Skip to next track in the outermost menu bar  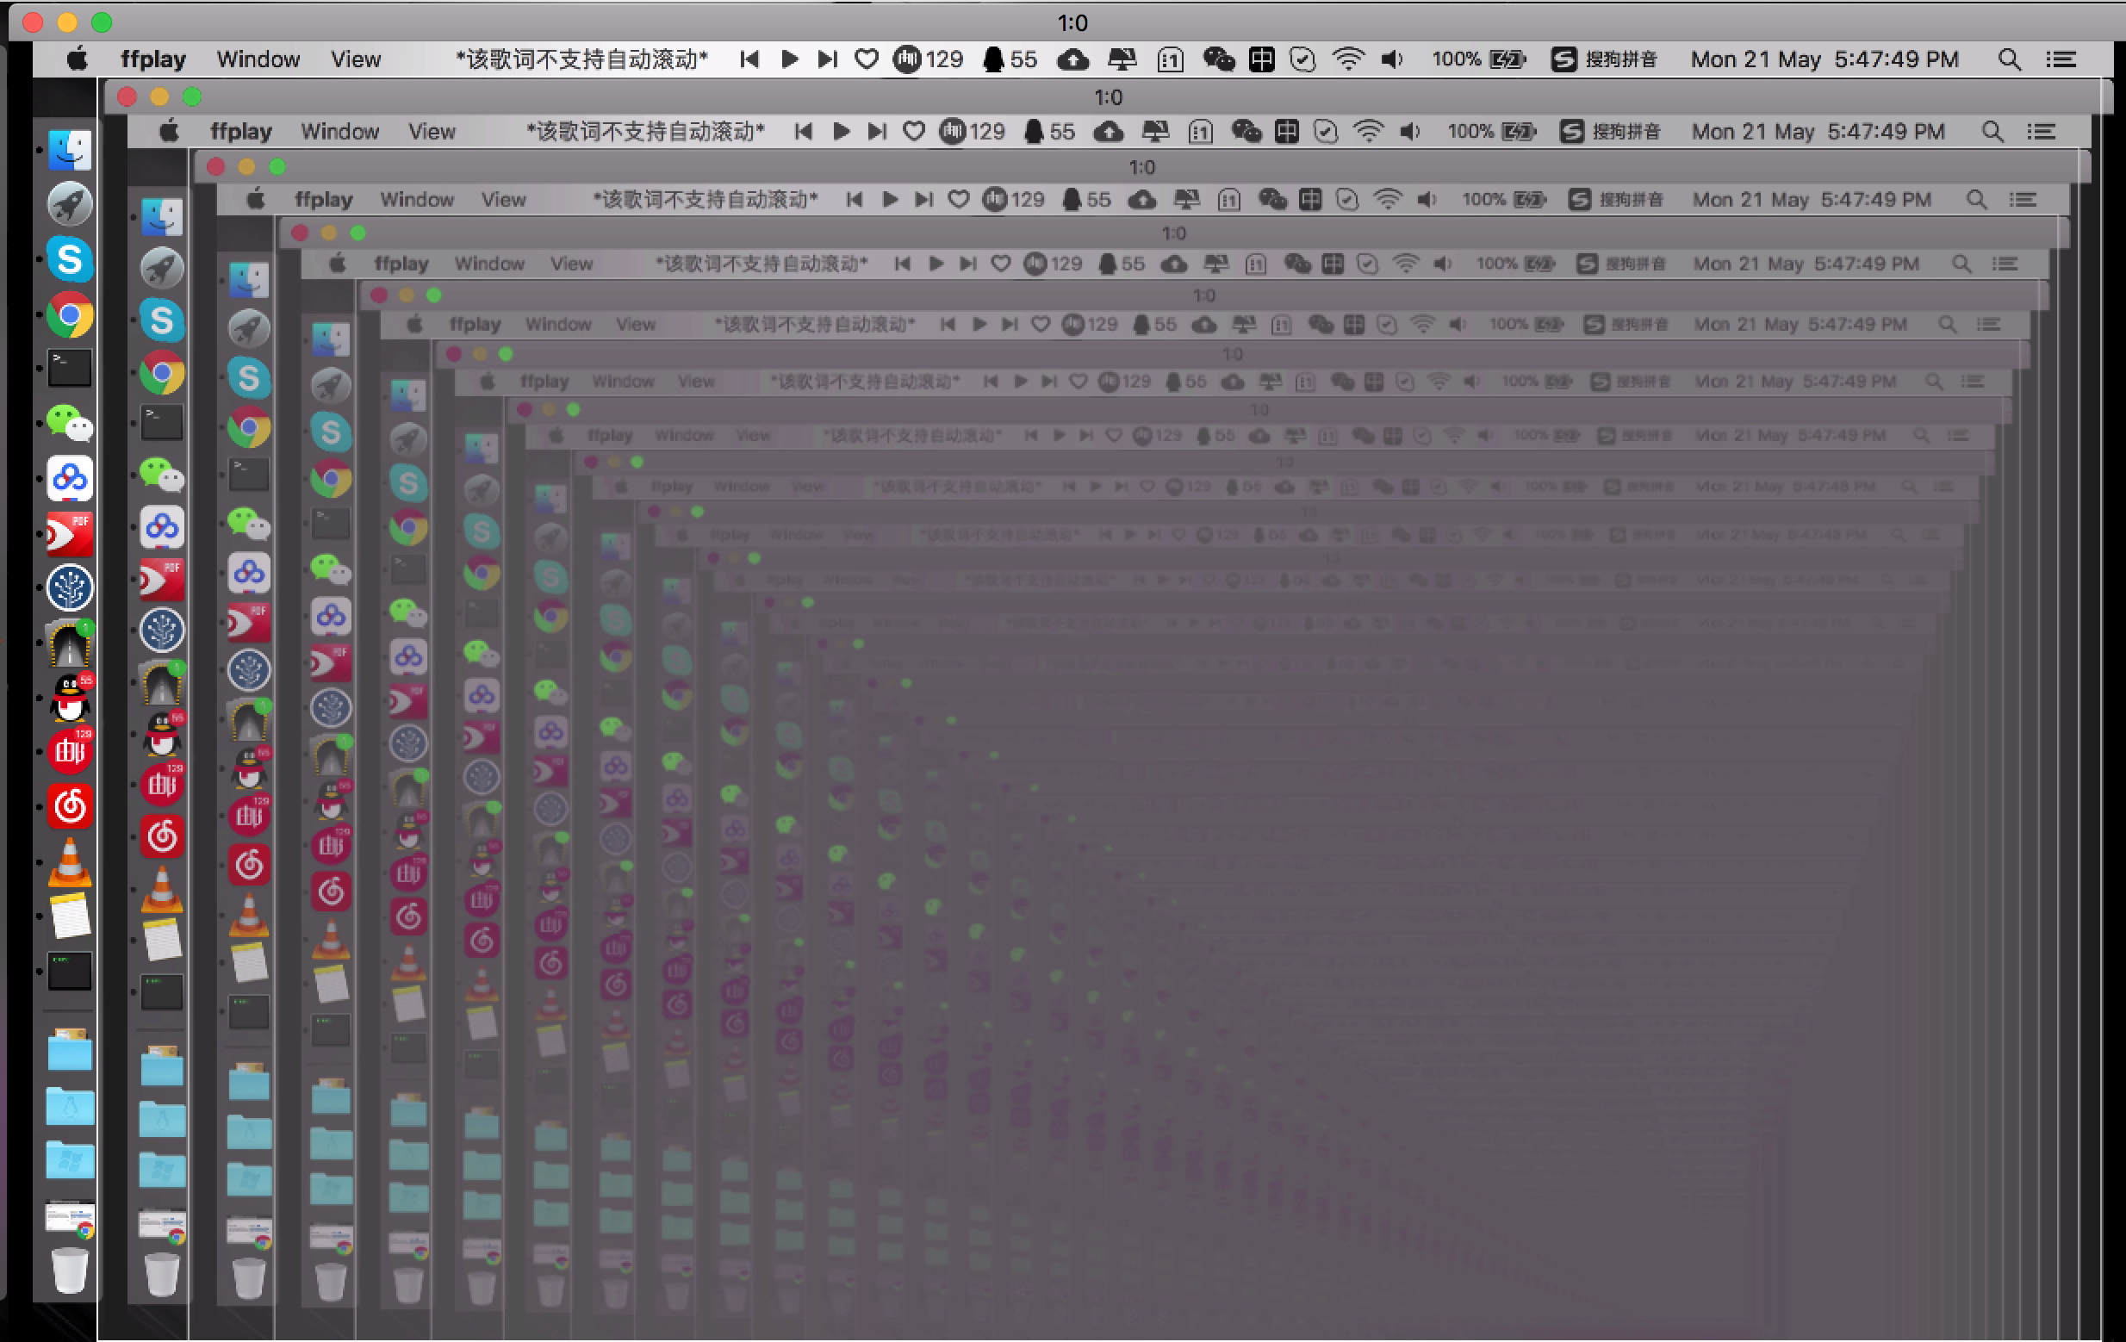[x=827, y=59]
